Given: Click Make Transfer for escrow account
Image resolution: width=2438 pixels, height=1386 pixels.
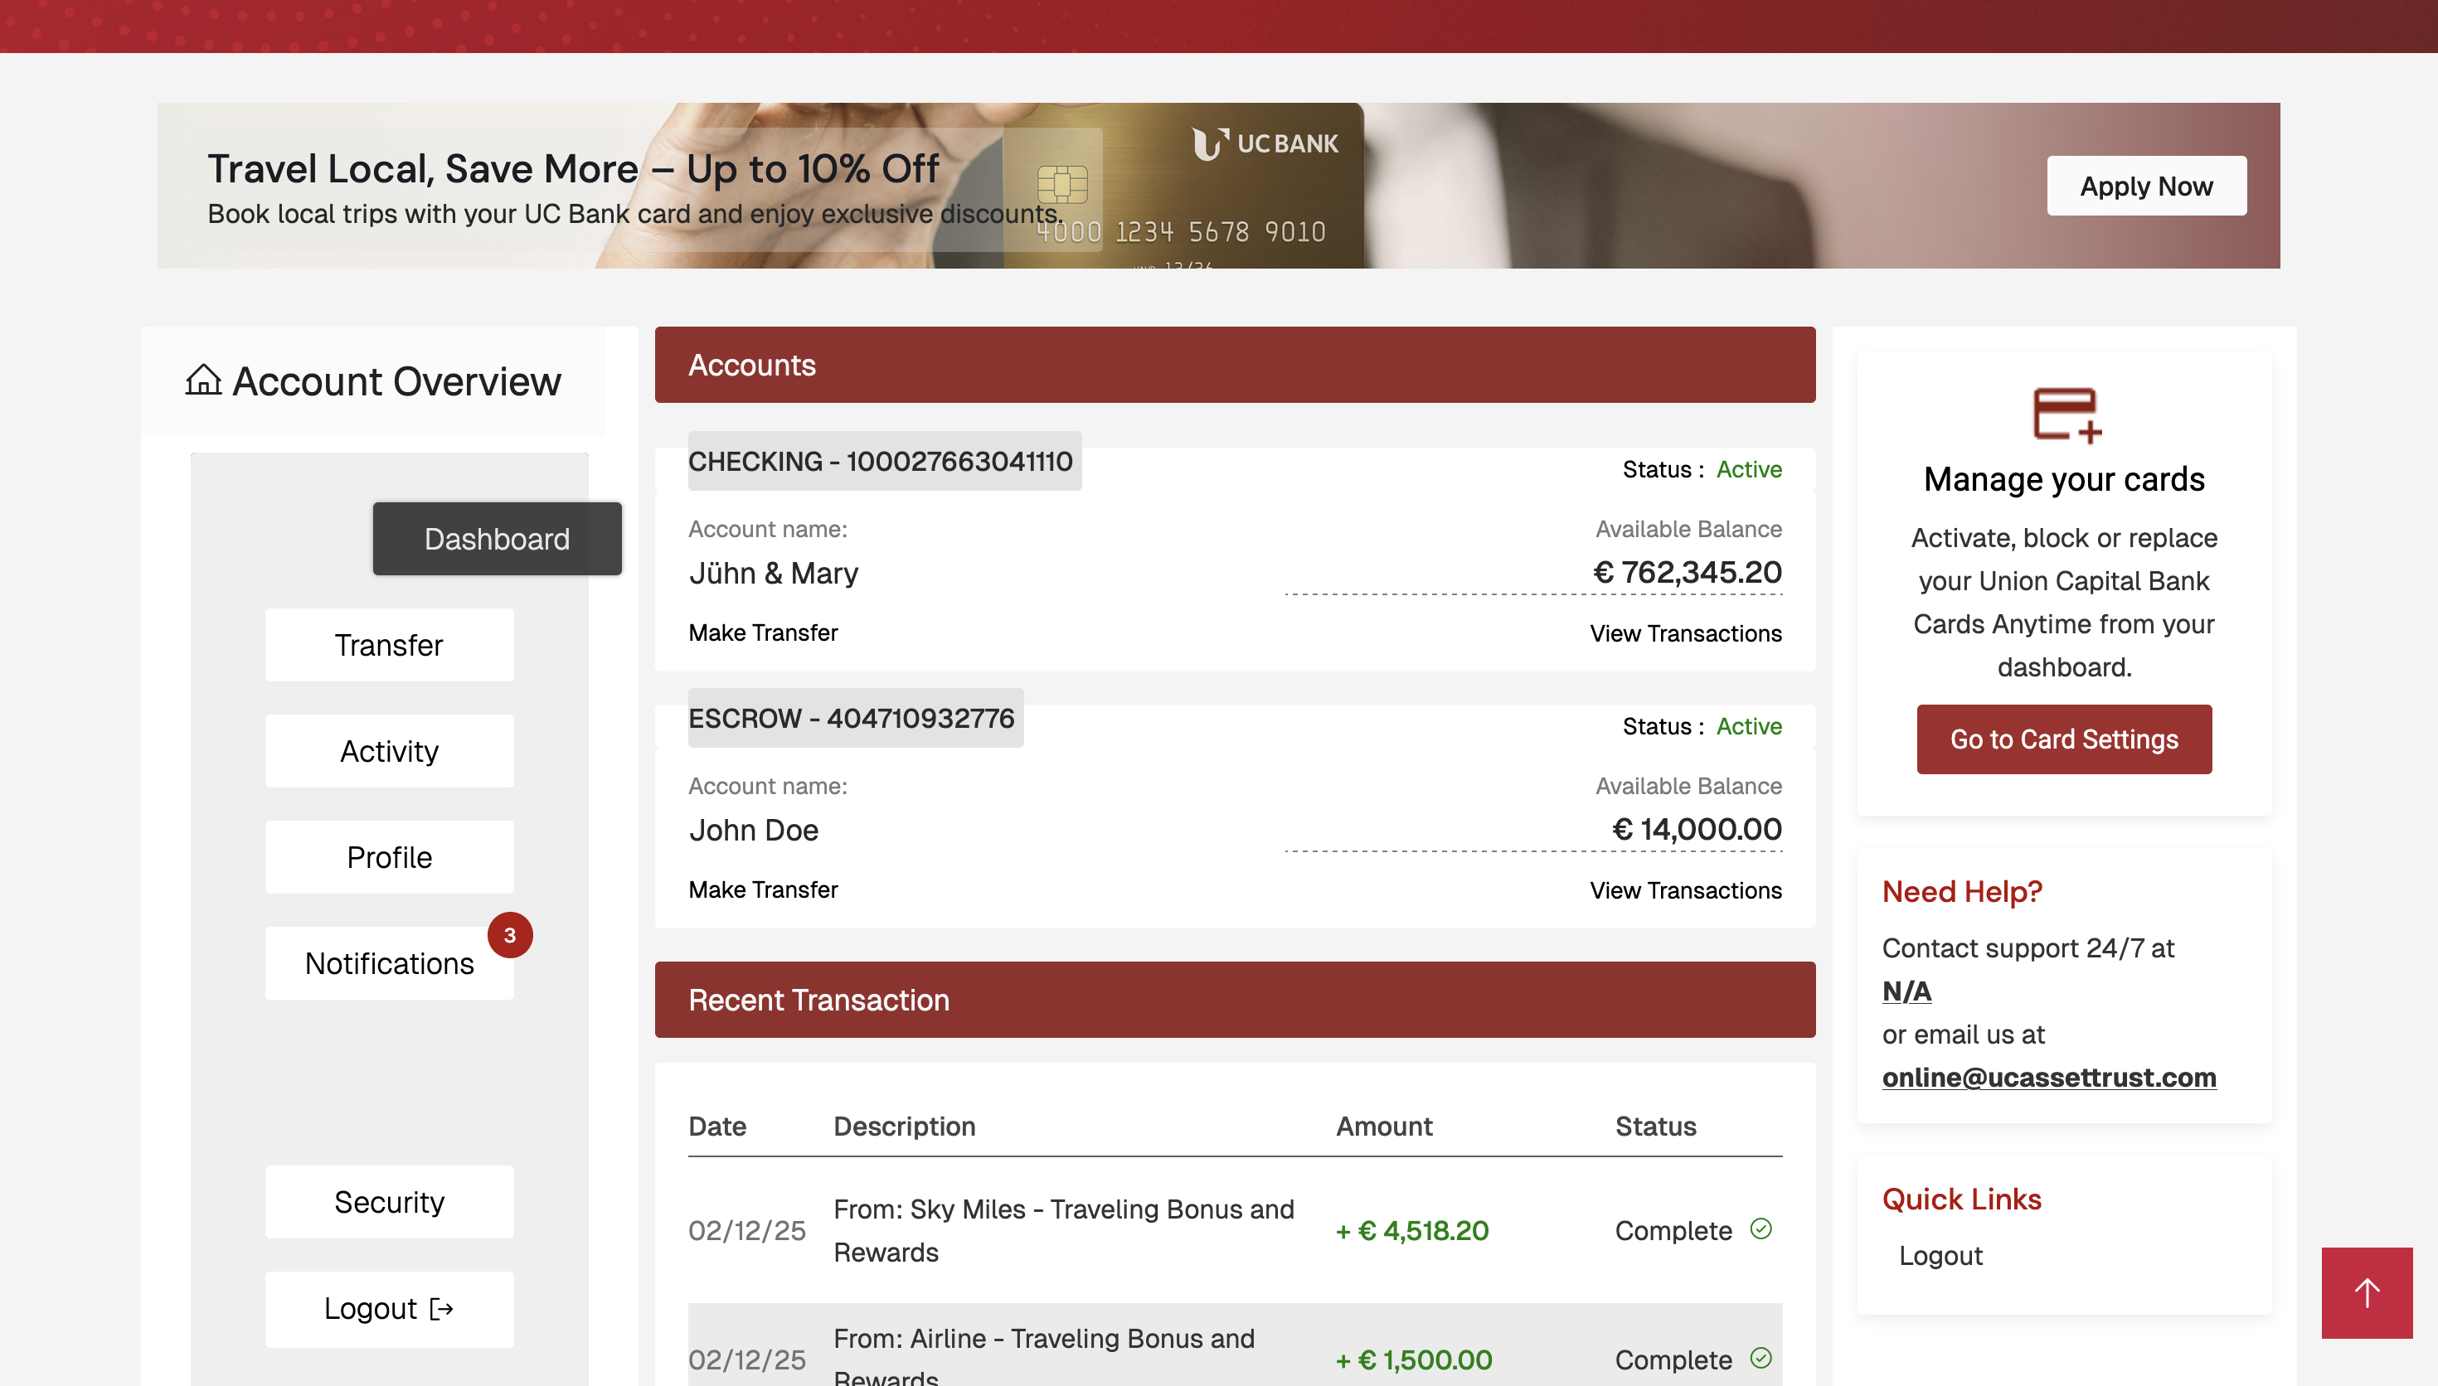Looking at the screenshot, I should 763,890.
